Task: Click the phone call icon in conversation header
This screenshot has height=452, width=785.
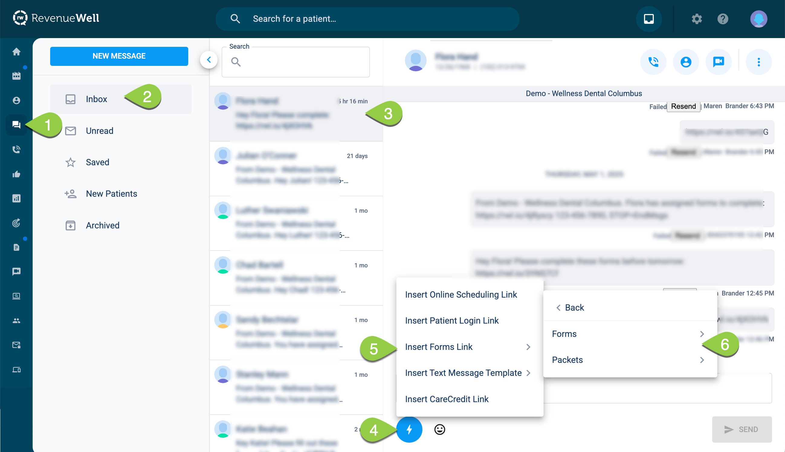Action: pos(653,62)
